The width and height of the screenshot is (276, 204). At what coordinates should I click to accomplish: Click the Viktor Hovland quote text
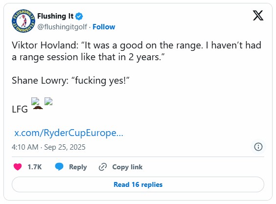(137, 51)
